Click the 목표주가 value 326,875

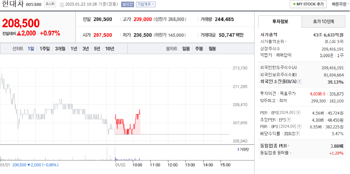tap(336, 94)
